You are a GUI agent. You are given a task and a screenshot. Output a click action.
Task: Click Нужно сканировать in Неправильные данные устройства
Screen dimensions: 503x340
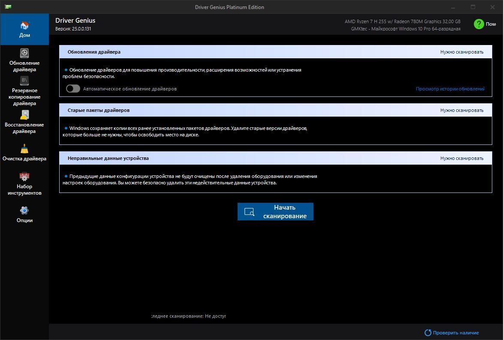click(x=461, y=158)
